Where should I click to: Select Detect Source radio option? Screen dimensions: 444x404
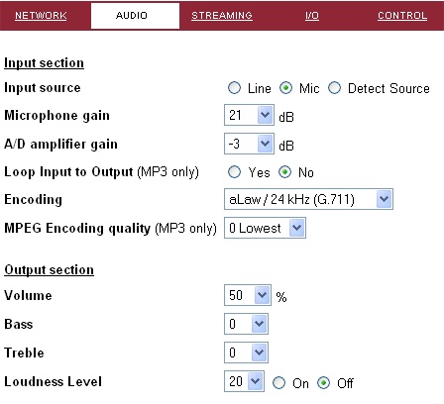coord(334,88)
